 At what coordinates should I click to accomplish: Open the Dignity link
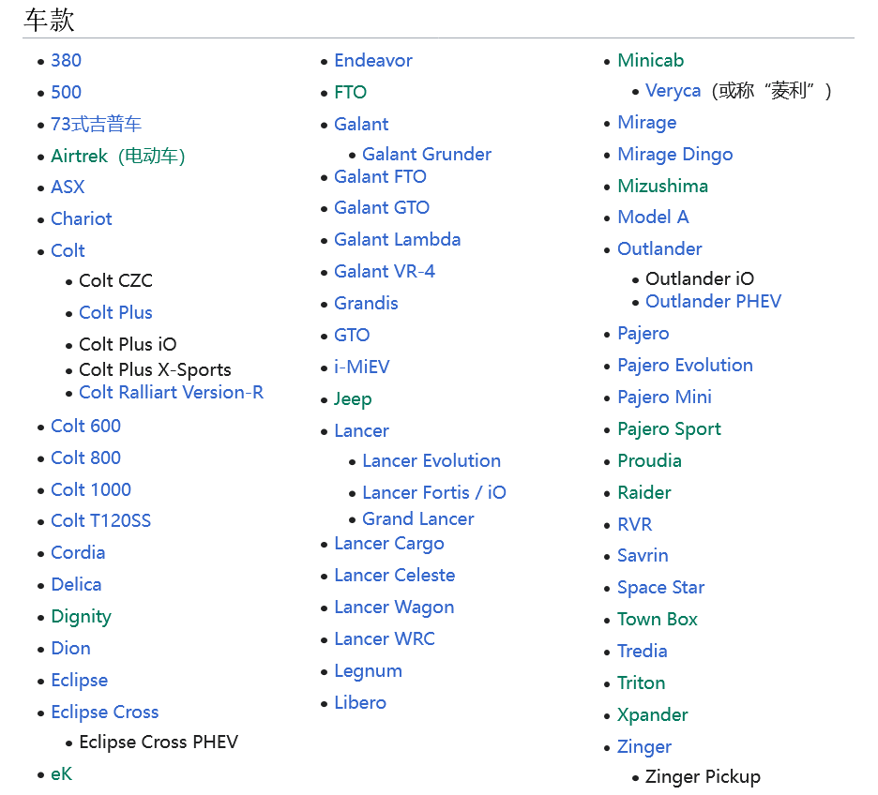pyautogui.click(x=82, y=617)
